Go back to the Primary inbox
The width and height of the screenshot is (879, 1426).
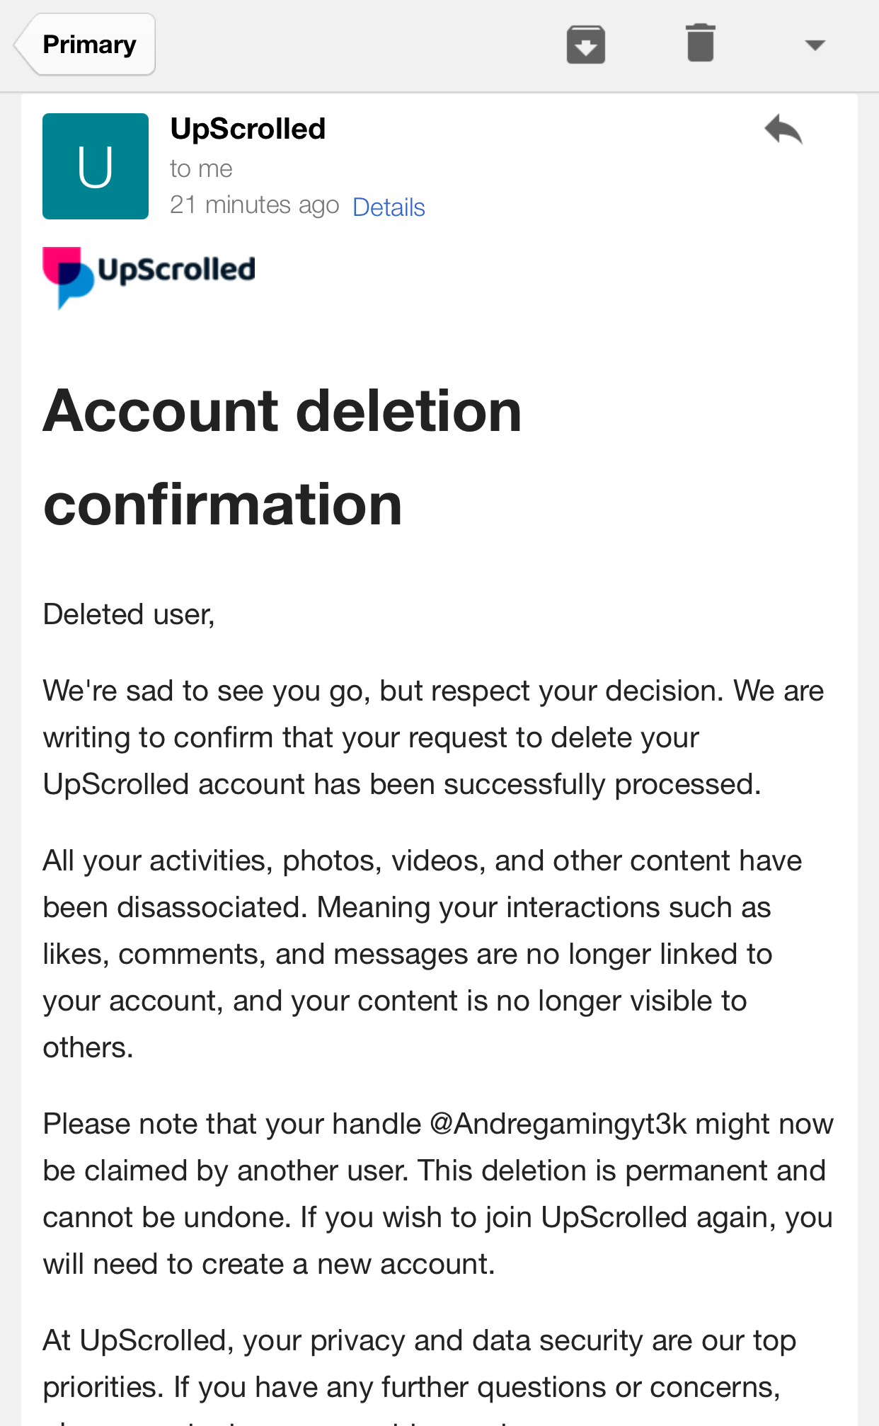coord(85,45)
